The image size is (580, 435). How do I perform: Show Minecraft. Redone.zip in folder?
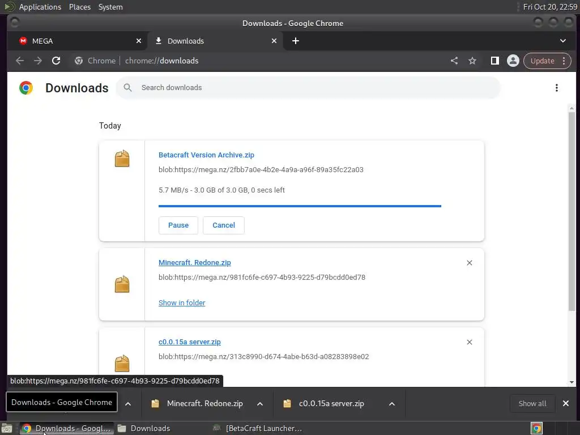pyautogui.click(x=182, y=303)
